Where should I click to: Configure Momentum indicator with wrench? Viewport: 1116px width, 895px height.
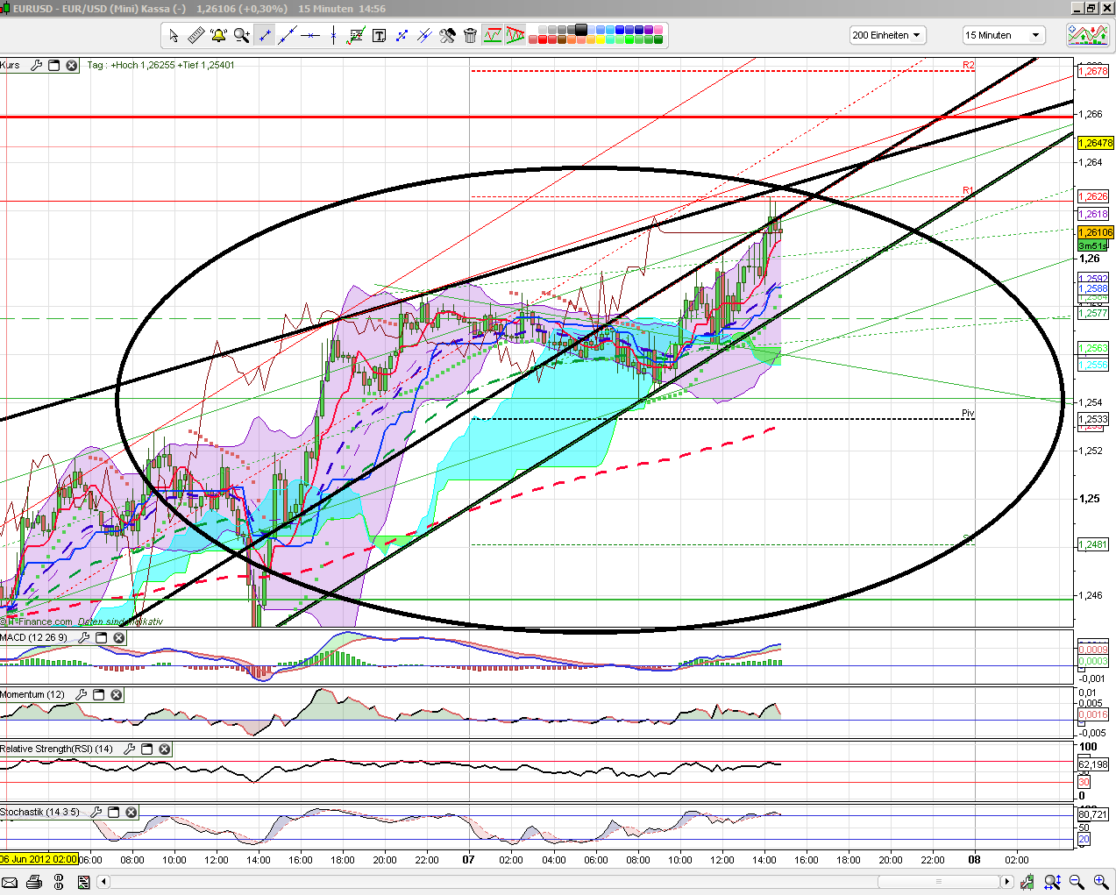click(x=82, y=694)
